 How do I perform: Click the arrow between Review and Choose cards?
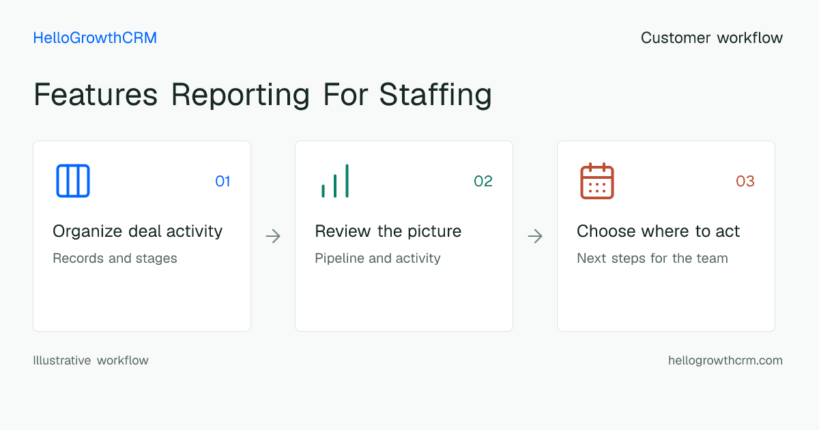pos(535,236)
